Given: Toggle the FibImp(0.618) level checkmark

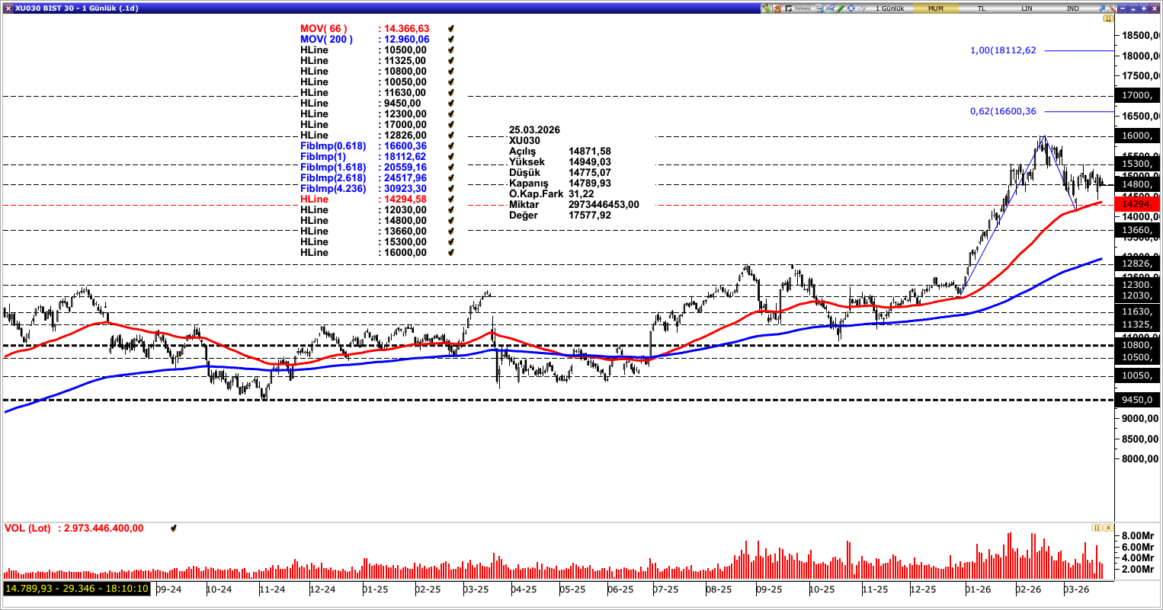Looking at the screenshot, I should pos(451,146).
